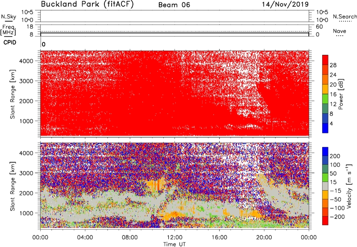Click the '100' tick on the velocity colorbar
The image size is (357, 247).
[x=335, y=165]
